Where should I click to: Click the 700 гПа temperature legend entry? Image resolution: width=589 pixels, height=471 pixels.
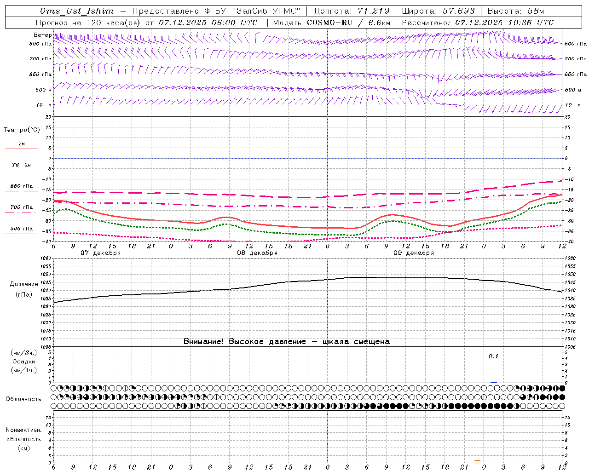tap(22, 207)
